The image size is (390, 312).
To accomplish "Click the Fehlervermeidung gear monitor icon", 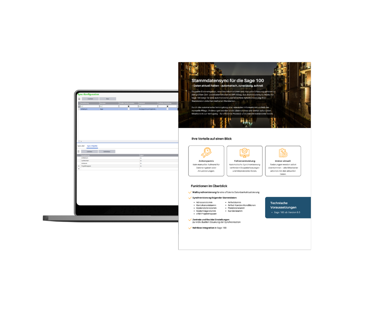I will pyautogui.click(x=245, y=153).
